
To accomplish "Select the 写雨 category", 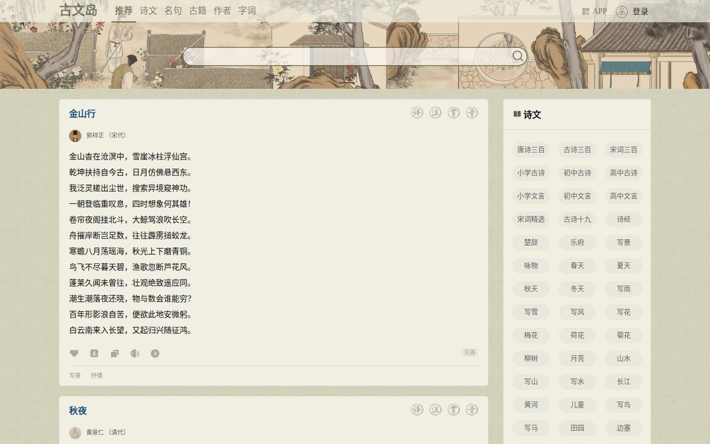I will (x=624, y=289).
